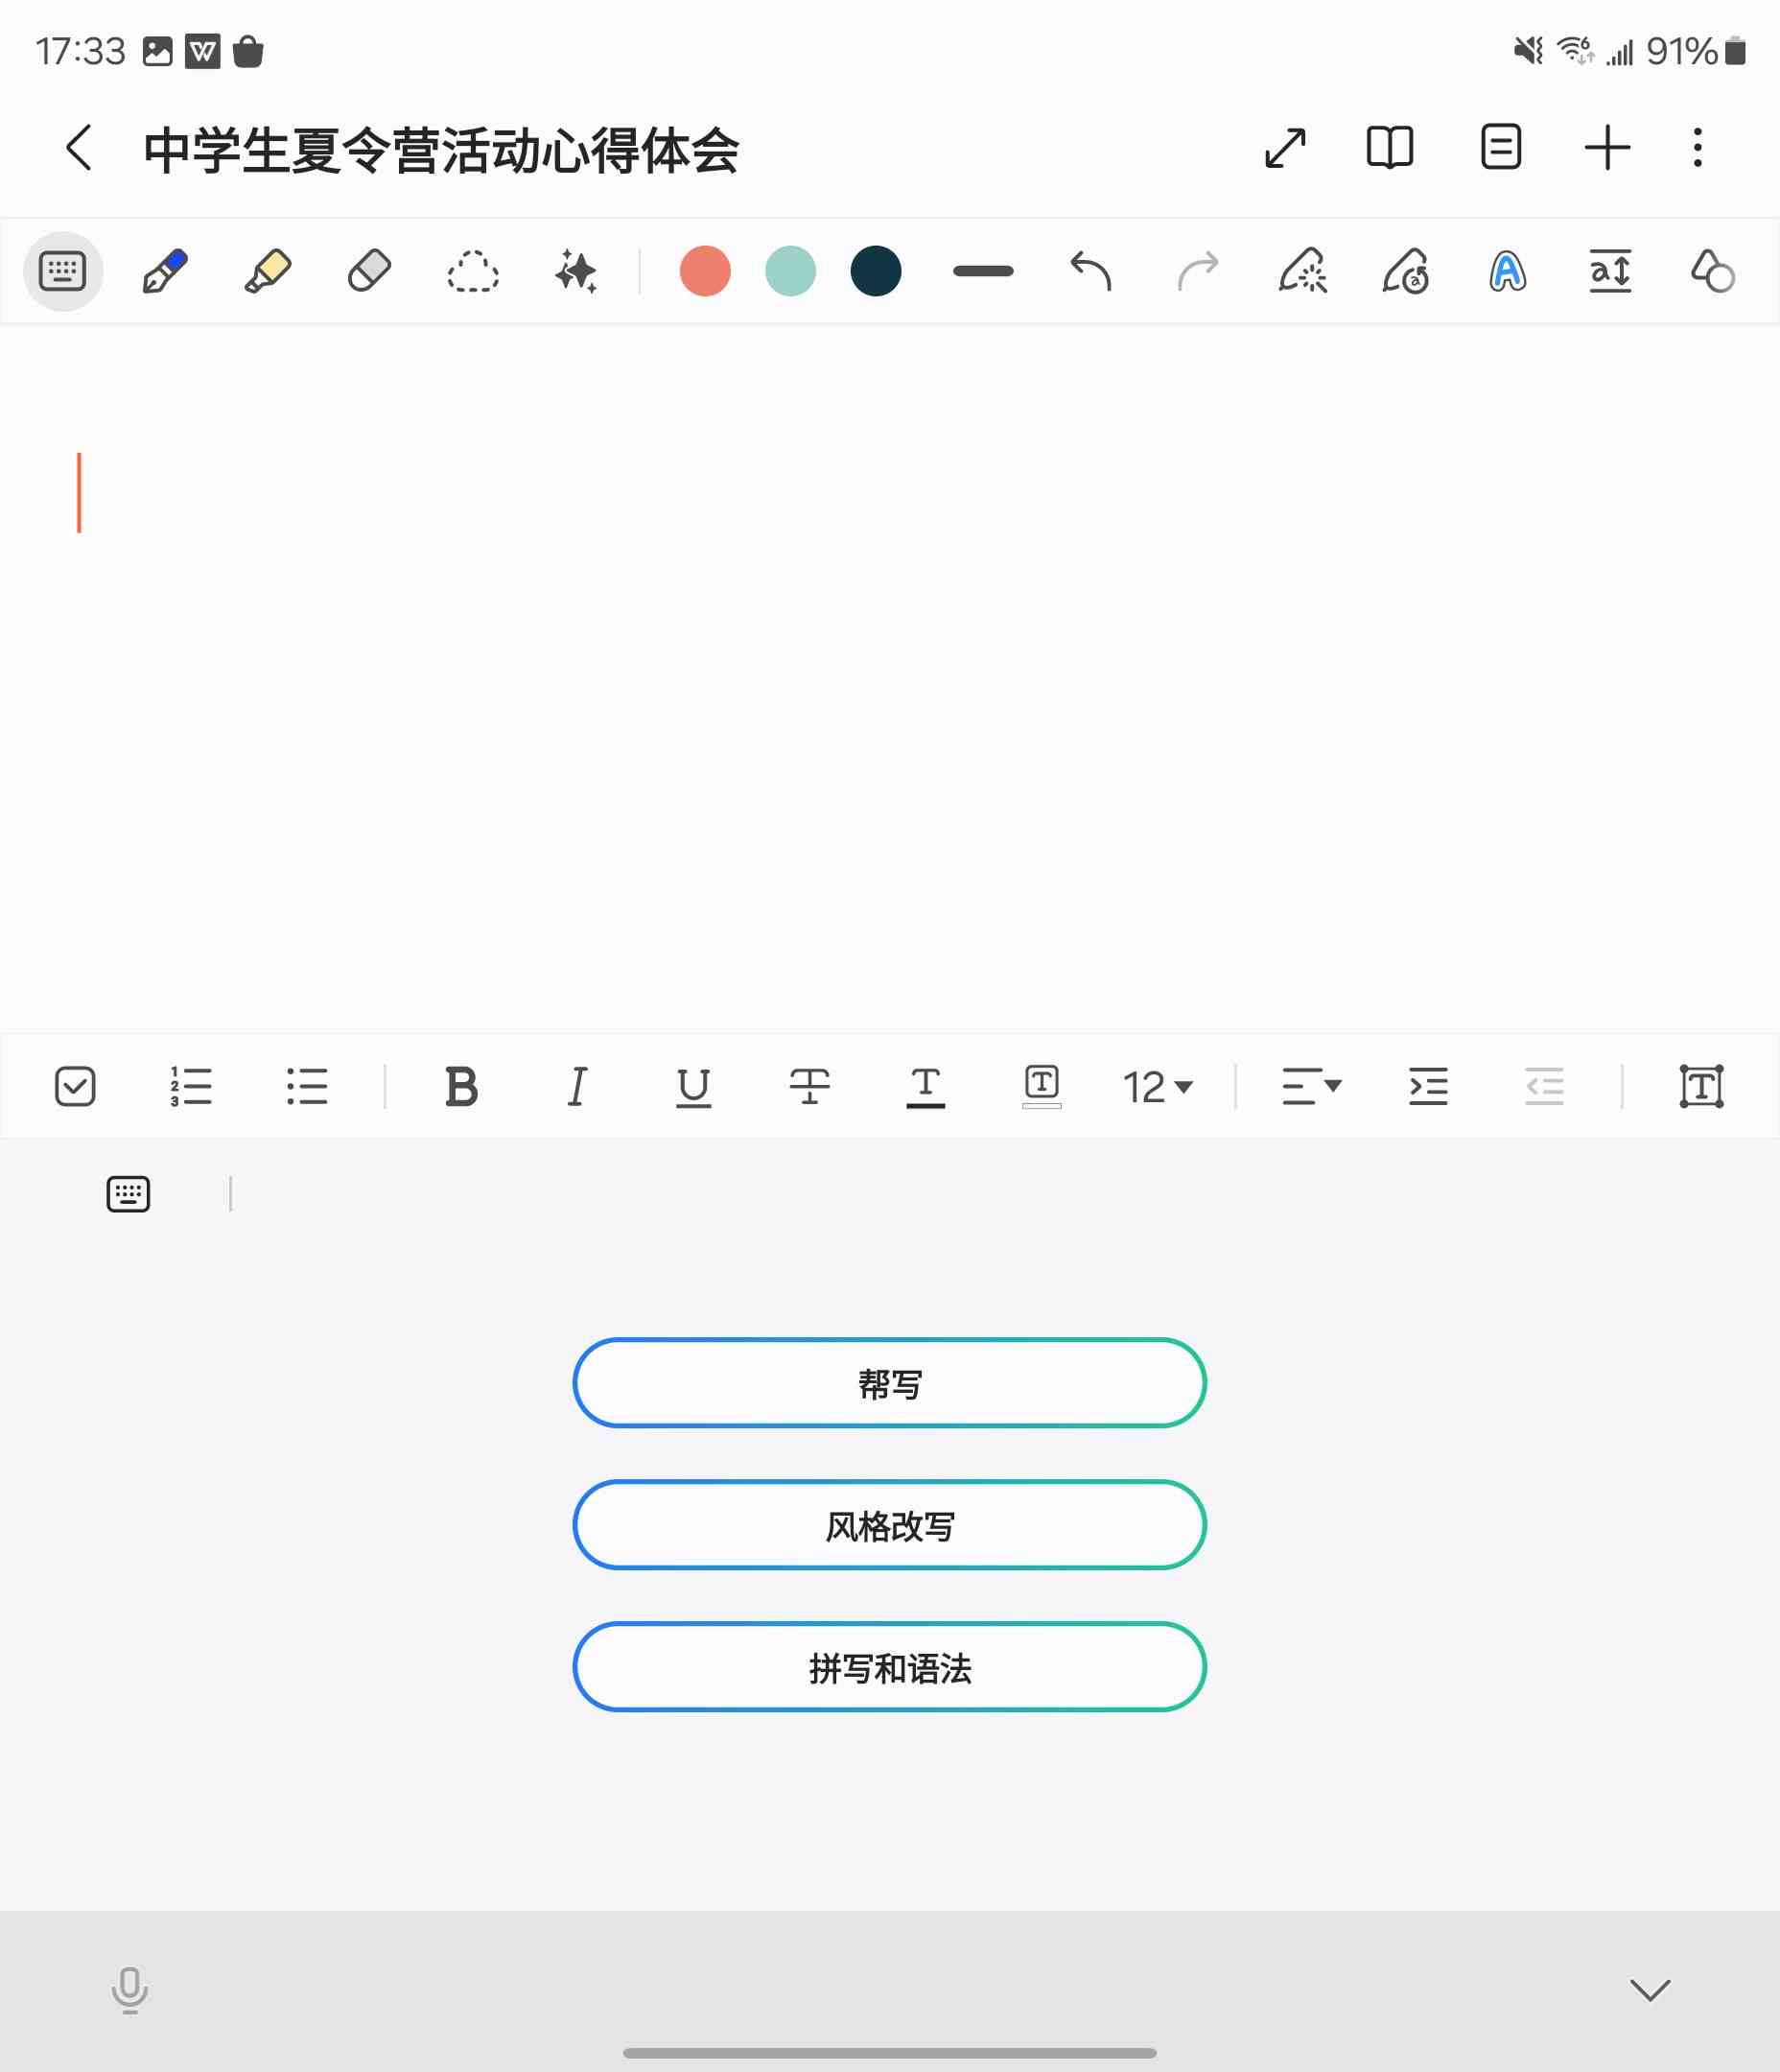Increase paragraph indent

click(x=1428, y=1086)
